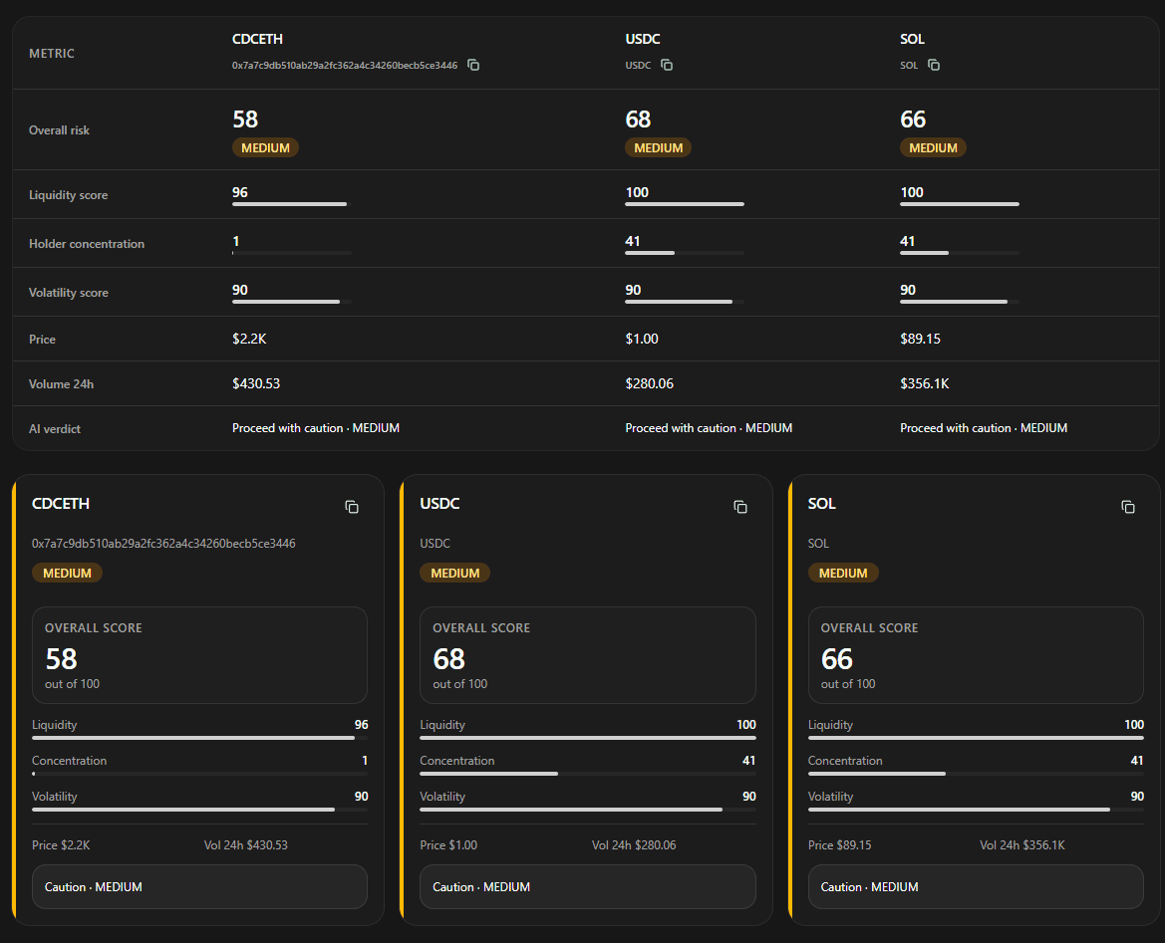Click USDC holder concentration bar in table

(x=685, y=253)
